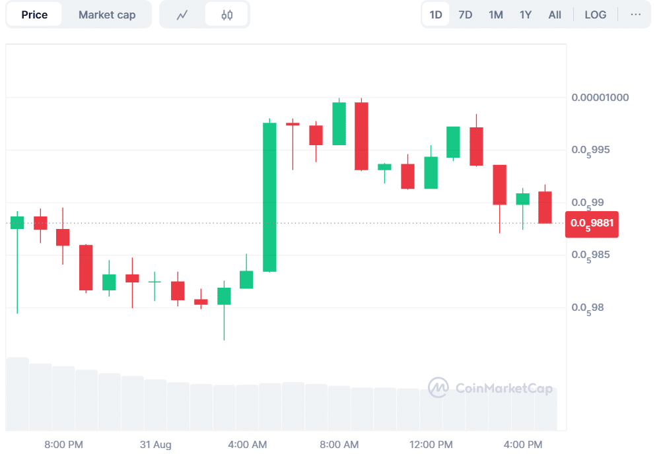The height and width of the screenshot is (454, 665).
Task: Click the large green candle near 4:00 AM
Action: (x=269, y=197)
